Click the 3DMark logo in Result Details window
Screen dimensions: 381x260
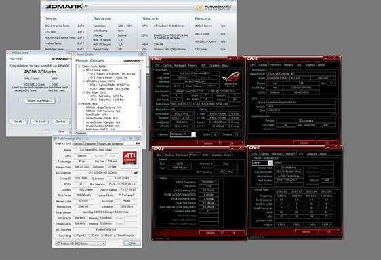[x=133, y=60]
